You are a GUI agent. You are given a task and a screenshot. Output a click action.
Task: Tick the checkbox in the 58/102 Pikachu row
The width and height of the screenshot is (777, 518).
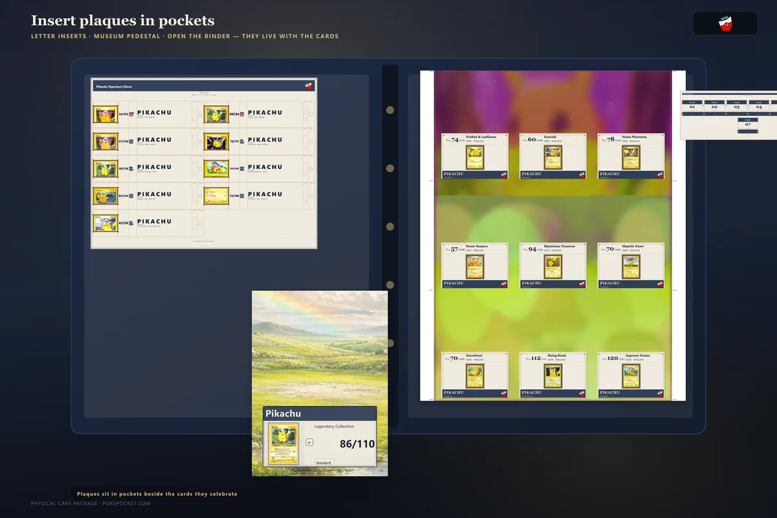point(200,115)
